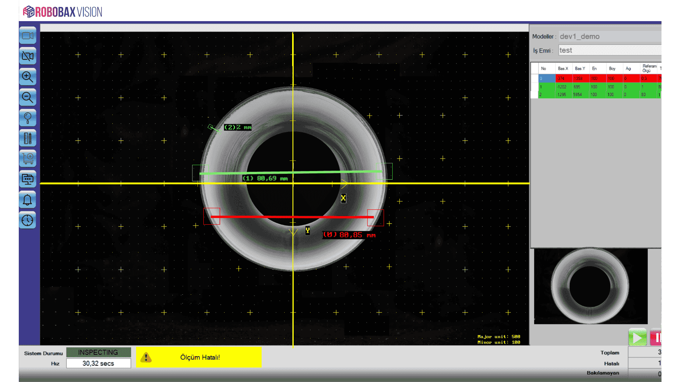Click the Toplam count value field
682x382 pixels.
[x=645, y=352]
